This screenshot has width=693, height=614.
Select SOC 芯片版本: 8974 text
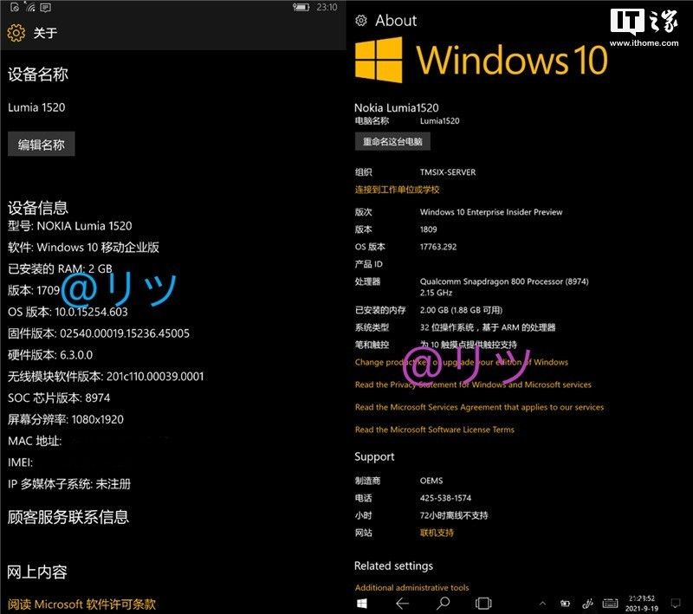(x=59, y=398)
